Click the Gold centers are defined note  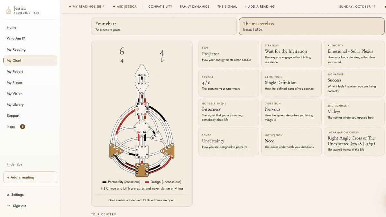tap(142, 200)
